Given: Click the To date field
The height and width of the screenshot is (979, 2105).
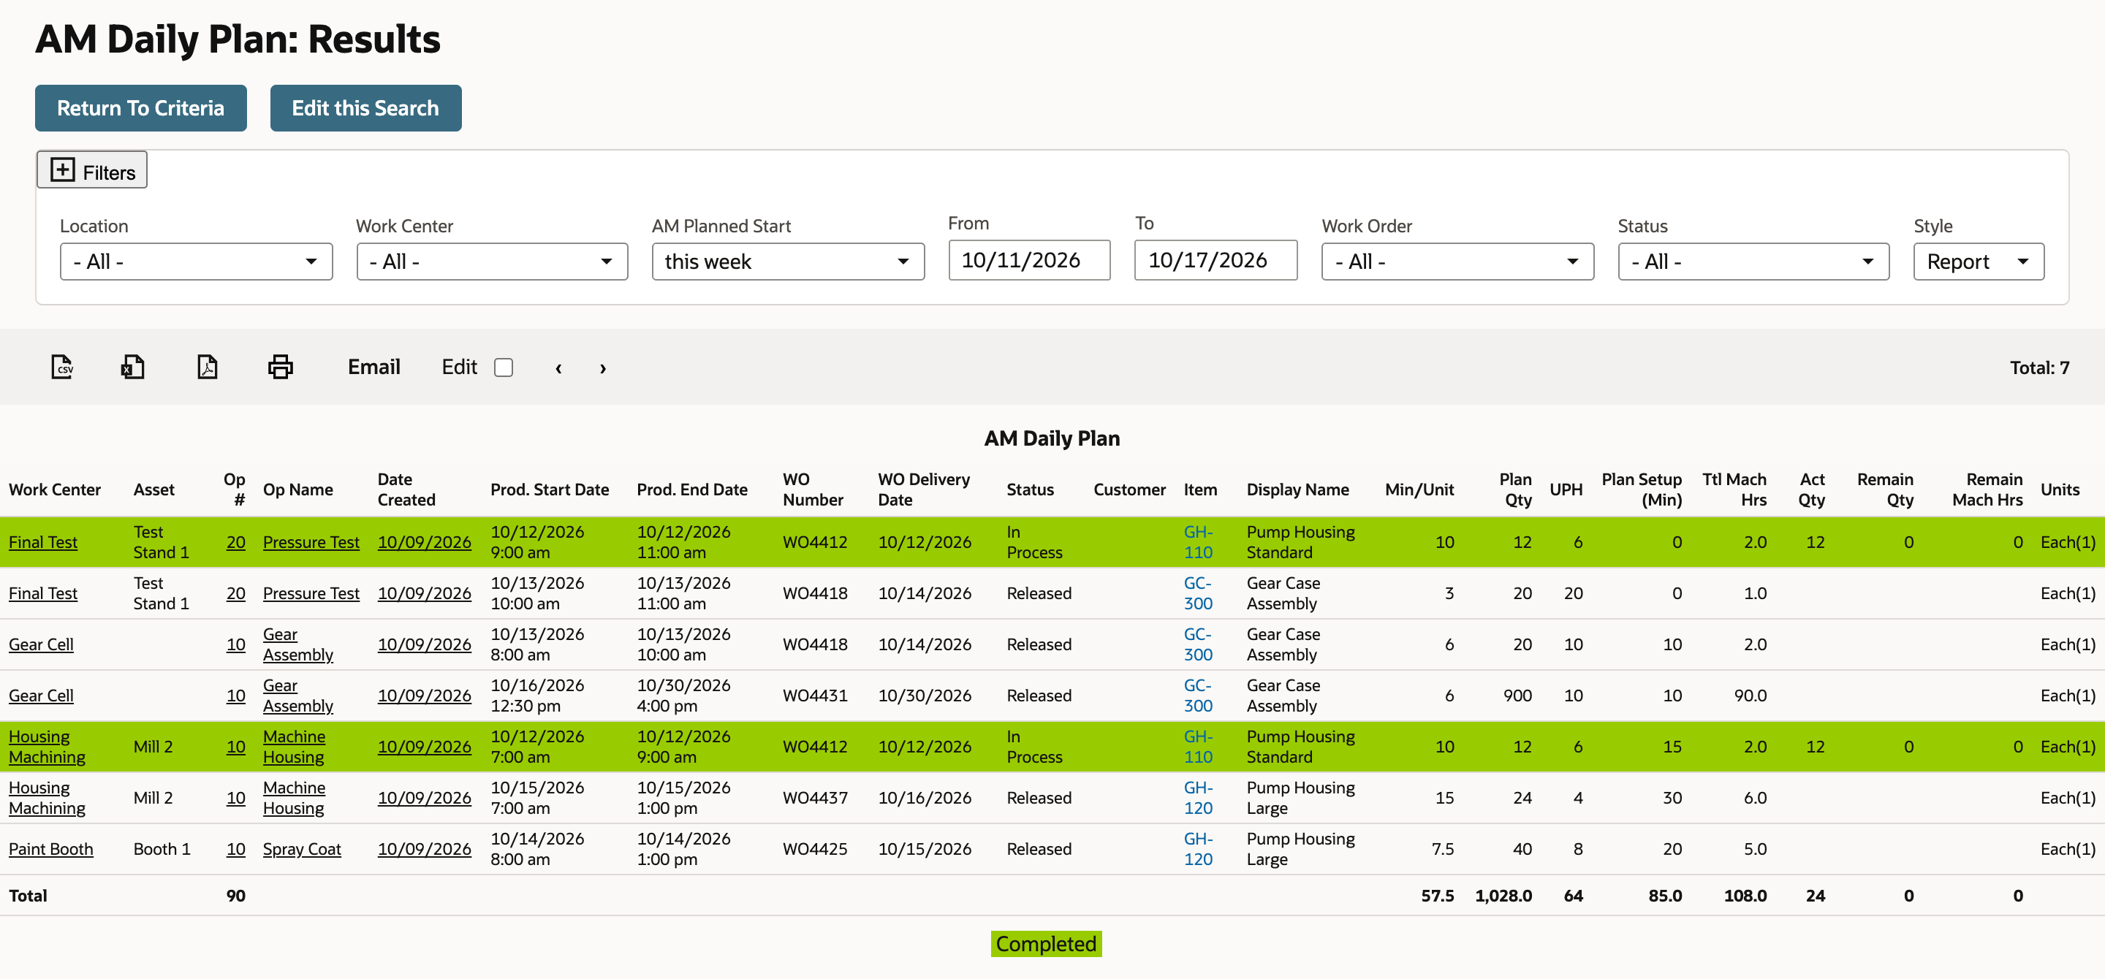Looking at the screenshot, I should (1215, 259).
